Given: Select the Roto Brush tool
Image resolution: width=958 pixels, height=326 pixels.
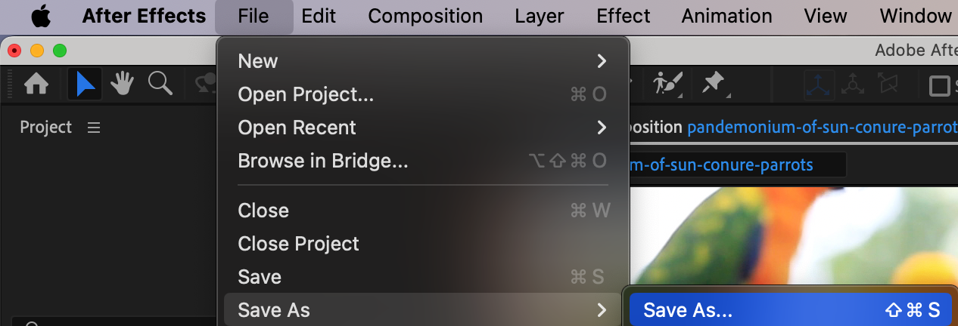Looking at the screenshot, I should point(667,83).
